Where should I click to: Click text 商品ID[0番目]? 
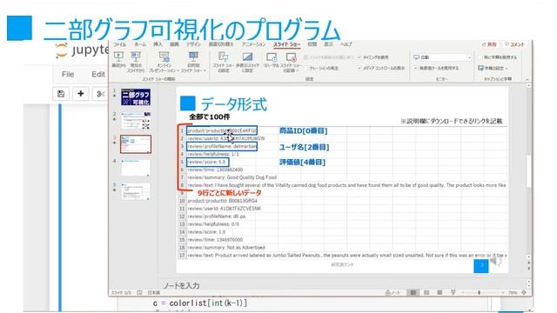[x=304, y=131]
